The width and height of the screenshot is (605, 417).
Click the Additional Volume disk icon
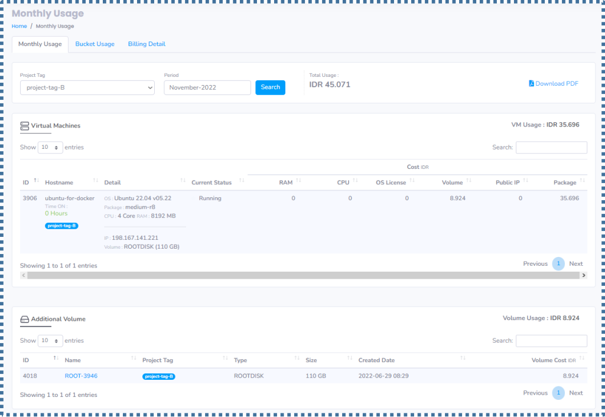24,318
